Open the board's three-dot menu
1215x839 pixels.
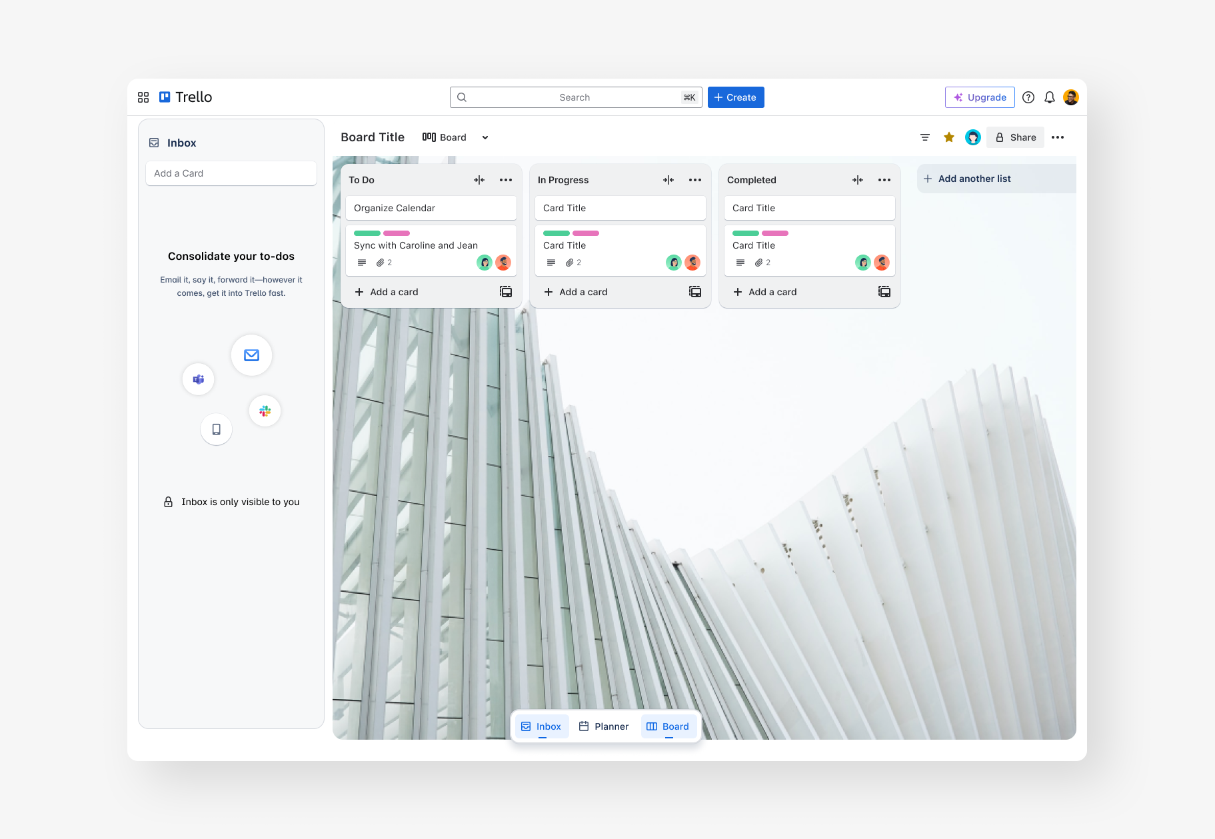1058,137
